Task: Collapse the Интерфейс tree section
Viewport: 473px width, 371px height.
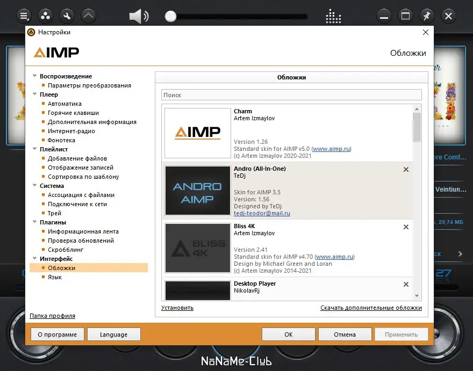Action: point(35,258)
